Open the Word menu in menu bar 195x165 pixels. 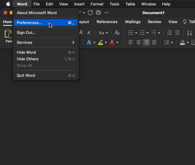click(22, 4)
